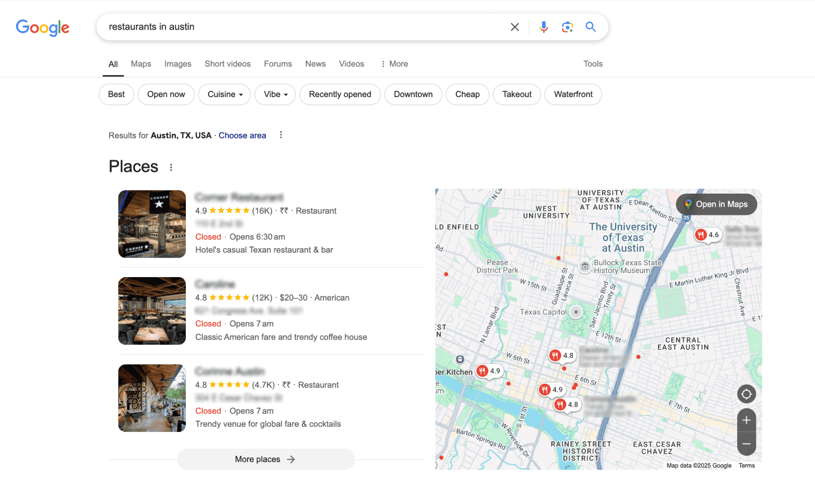Open the three-dot options next to Places heading
This screenshot has height=490, width=815.
(171, 167)
